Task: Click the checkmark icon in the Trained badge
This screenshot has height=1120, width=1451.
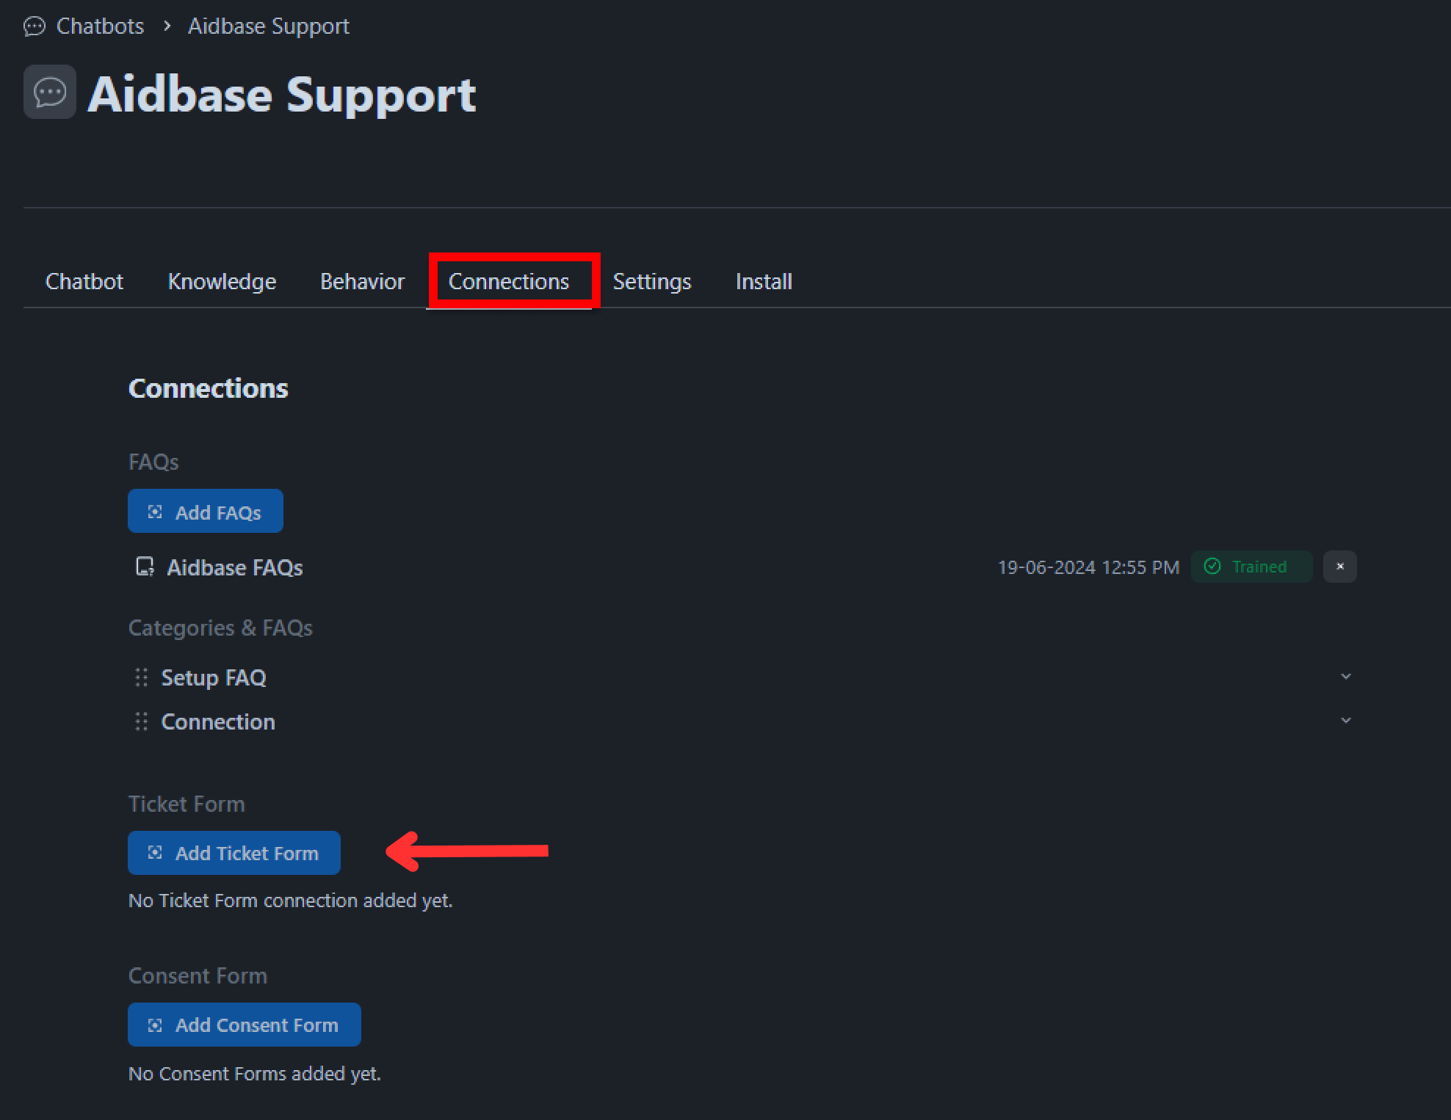Action: tap(1213, 566)
